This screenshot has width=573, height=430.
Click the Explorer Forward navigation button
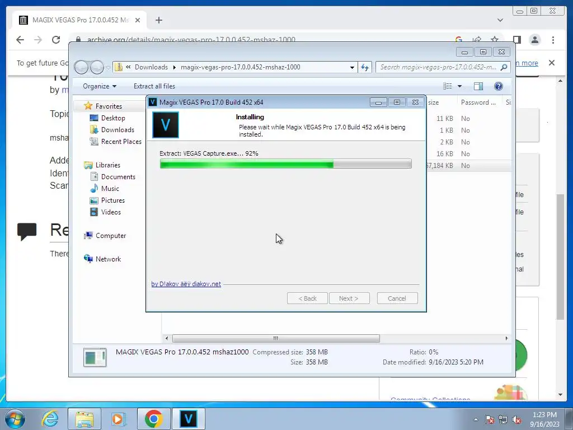[x=97, y=67]
